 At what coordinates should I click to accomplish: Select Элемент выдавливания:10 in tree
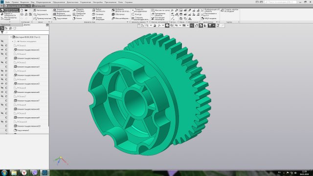[x=27, y=126]
